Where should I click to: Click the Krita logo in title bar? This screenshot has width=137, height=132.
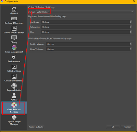pyautogui.click(x=2, y=1)
